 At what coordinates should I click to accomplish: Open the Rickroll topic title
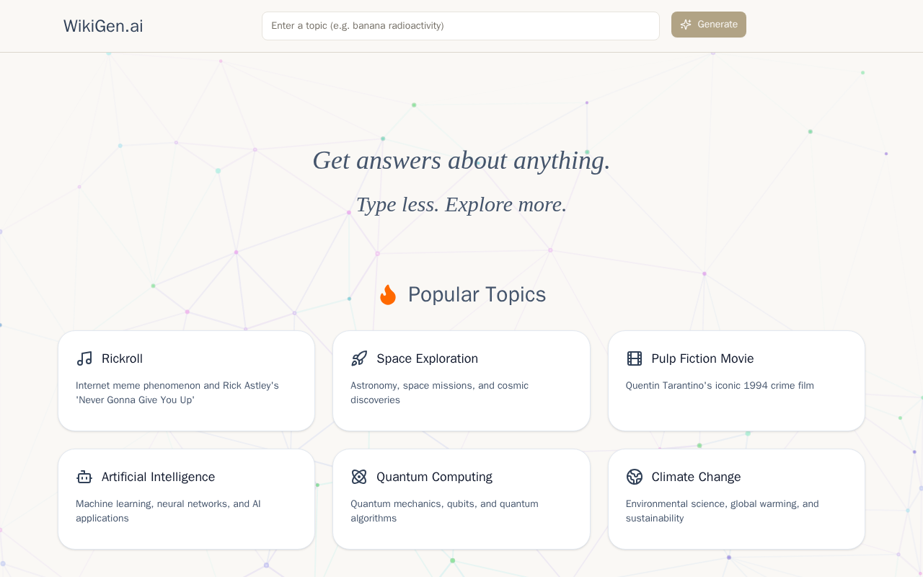pos(122,358)
